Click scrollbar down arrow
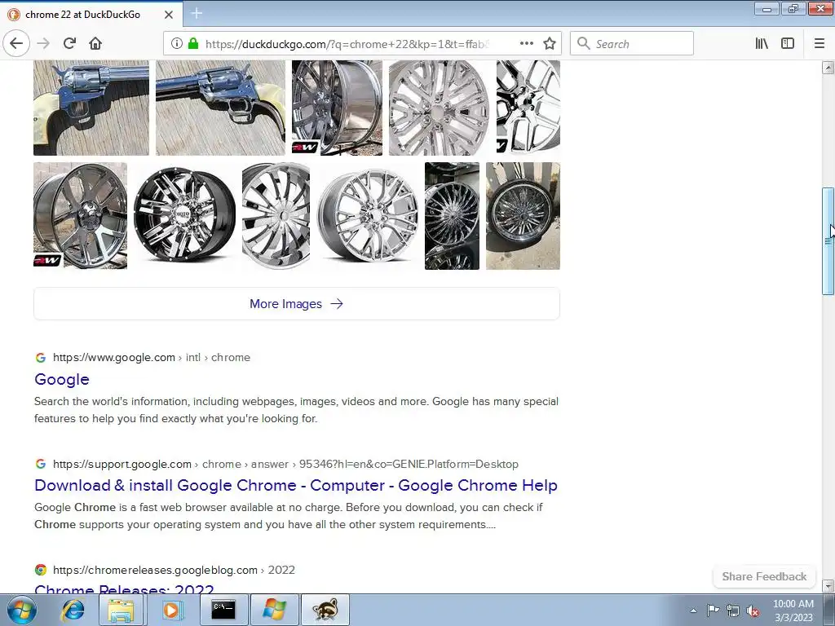Screen dimensions: 835x626 click(828, 586)
